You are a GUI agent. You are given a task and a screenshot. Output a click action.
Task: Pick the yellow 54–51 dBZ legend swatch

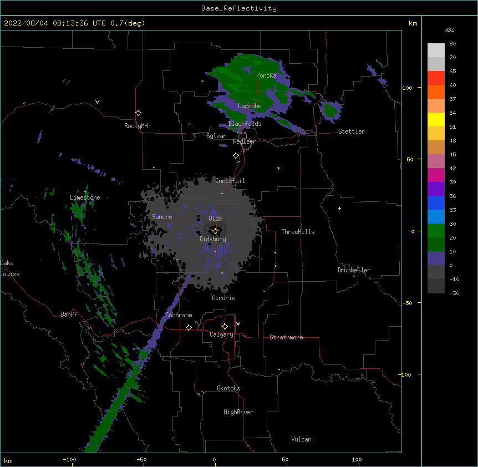pos(436,119)
